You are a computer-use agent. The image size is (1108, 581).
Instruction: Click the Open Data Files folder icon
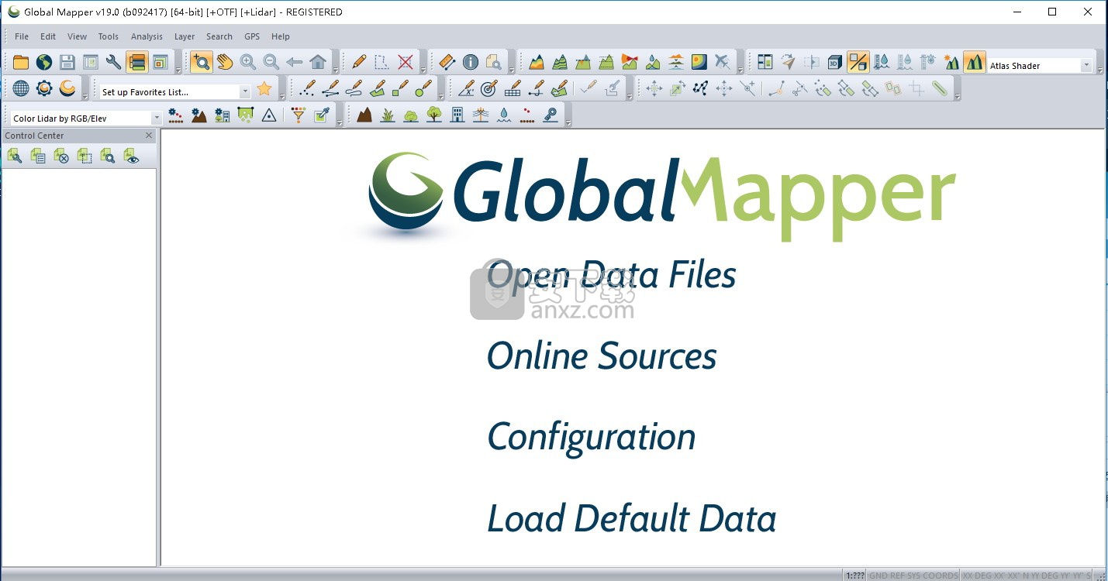[x=21, y=63]
